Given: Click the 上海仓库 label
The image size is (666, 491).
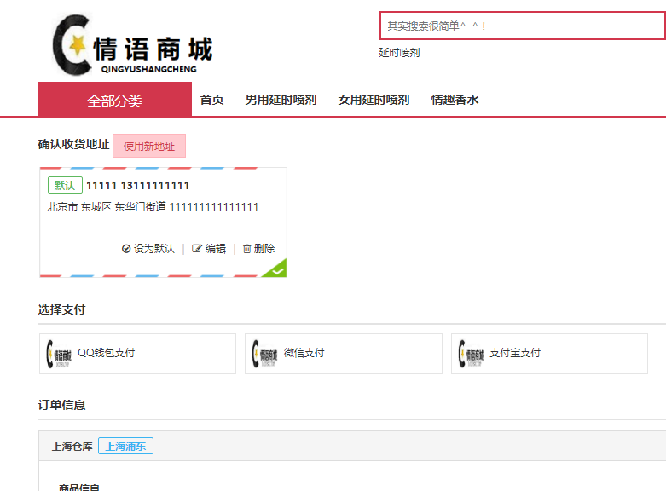Looking at the screenshot, I should click(x=72, y=447).
